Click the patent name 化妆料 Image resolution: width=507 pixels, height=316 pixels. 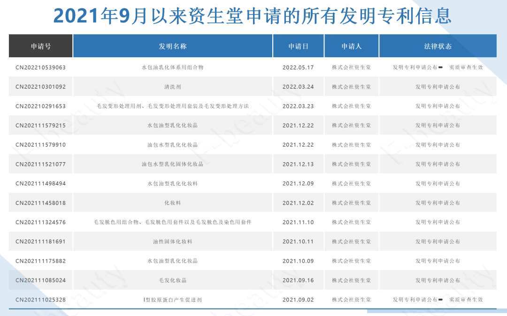(173, 203)
